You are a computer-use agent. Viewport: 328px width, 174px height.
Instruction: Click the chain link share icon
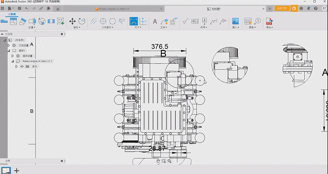41,9
